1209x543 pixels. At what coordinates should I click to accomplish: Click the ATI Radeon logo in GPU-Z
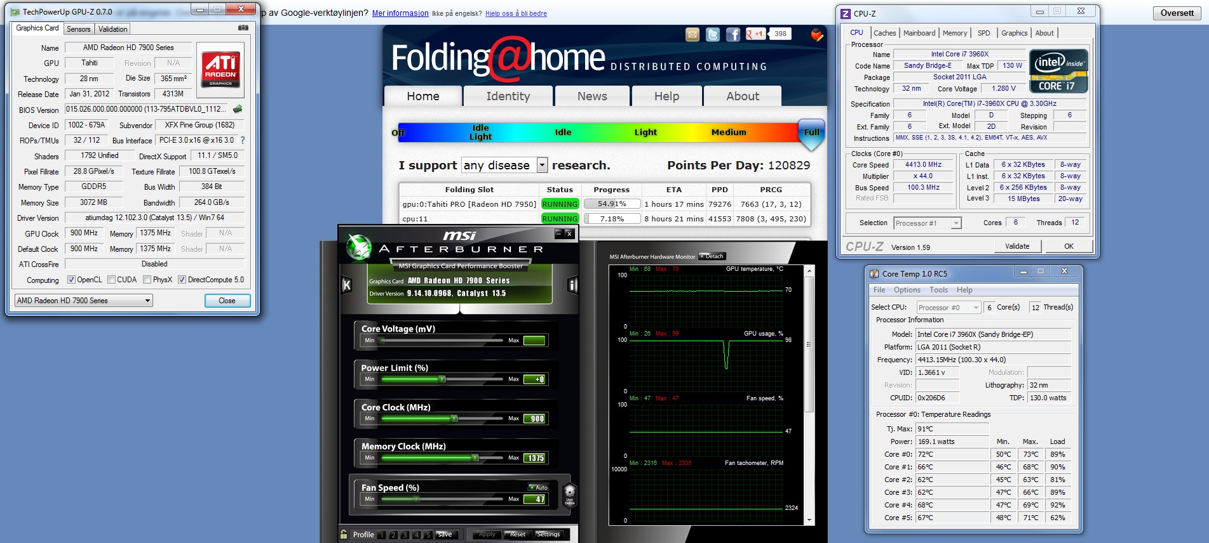[x=220, y=69]
